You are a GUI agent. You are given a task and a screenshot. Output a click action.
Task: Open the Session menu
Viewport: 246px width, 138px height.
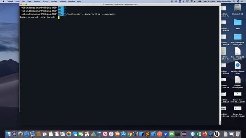(37, 2)
